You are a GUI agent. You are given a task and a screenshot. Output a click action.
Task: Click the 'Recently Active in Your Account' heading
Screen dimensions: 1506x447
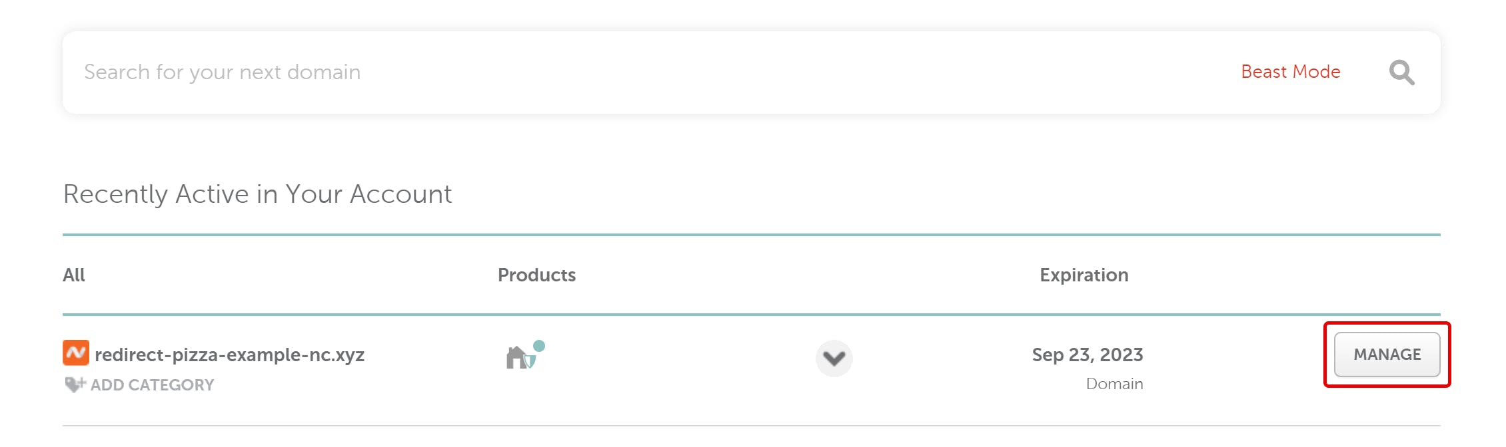coord(257,194)
